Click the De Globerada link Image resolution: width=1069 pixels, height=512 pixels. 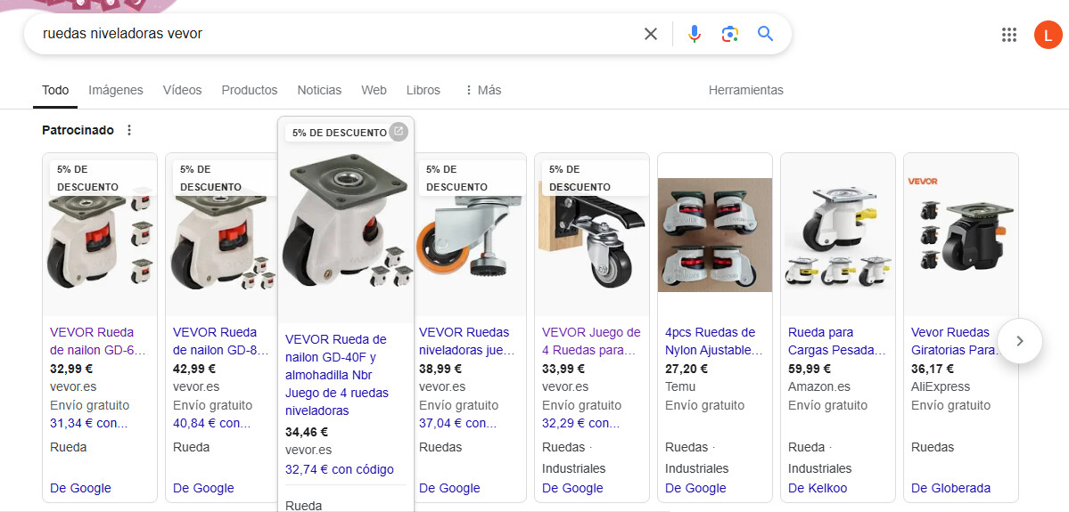click(951, 488)
